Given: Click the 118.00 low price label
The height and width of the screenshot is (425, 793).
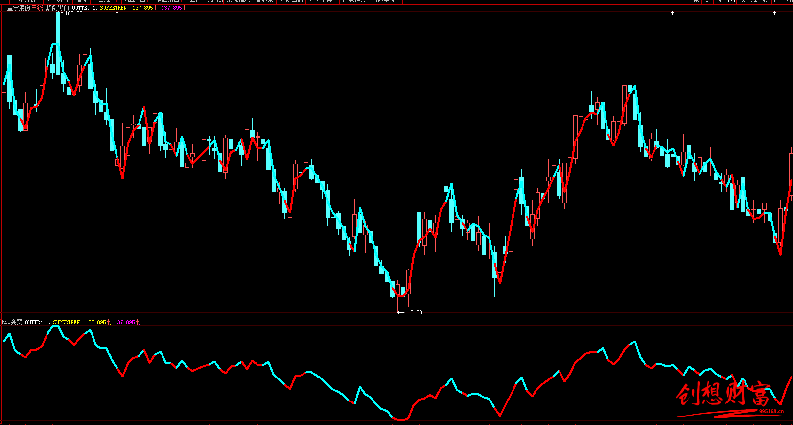Looking at the screenshot, I should coord(413,312).
